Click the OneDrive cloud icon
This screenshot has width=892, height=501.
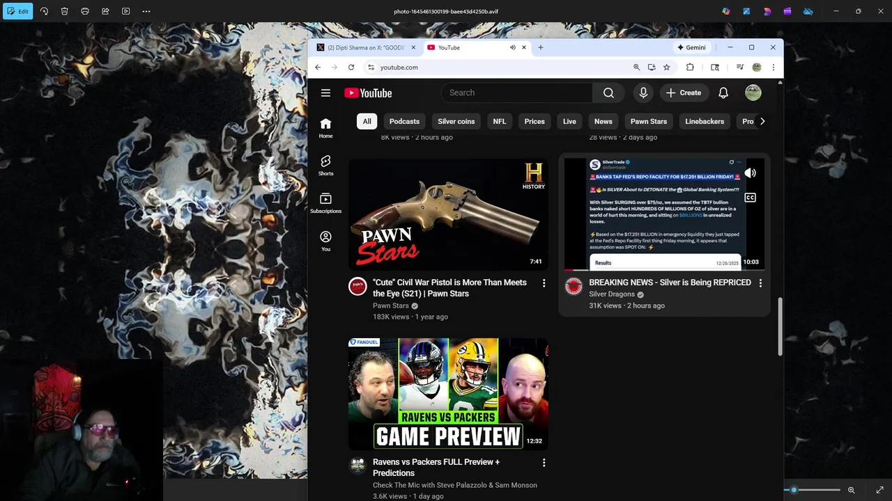808,11
